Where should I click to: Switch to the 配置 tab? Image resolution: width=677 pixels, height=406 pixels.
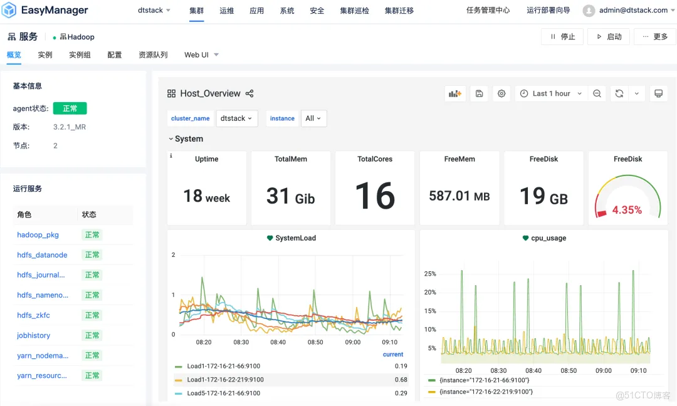(x=115, y=55)
